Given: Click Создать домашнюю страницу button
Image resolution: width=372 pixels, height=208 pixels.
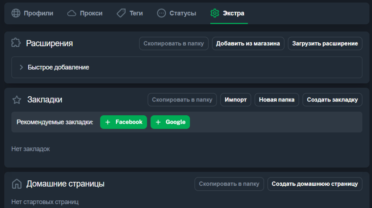Looking at the screenshot, I should pyautogui.click(x=315, y=184).
